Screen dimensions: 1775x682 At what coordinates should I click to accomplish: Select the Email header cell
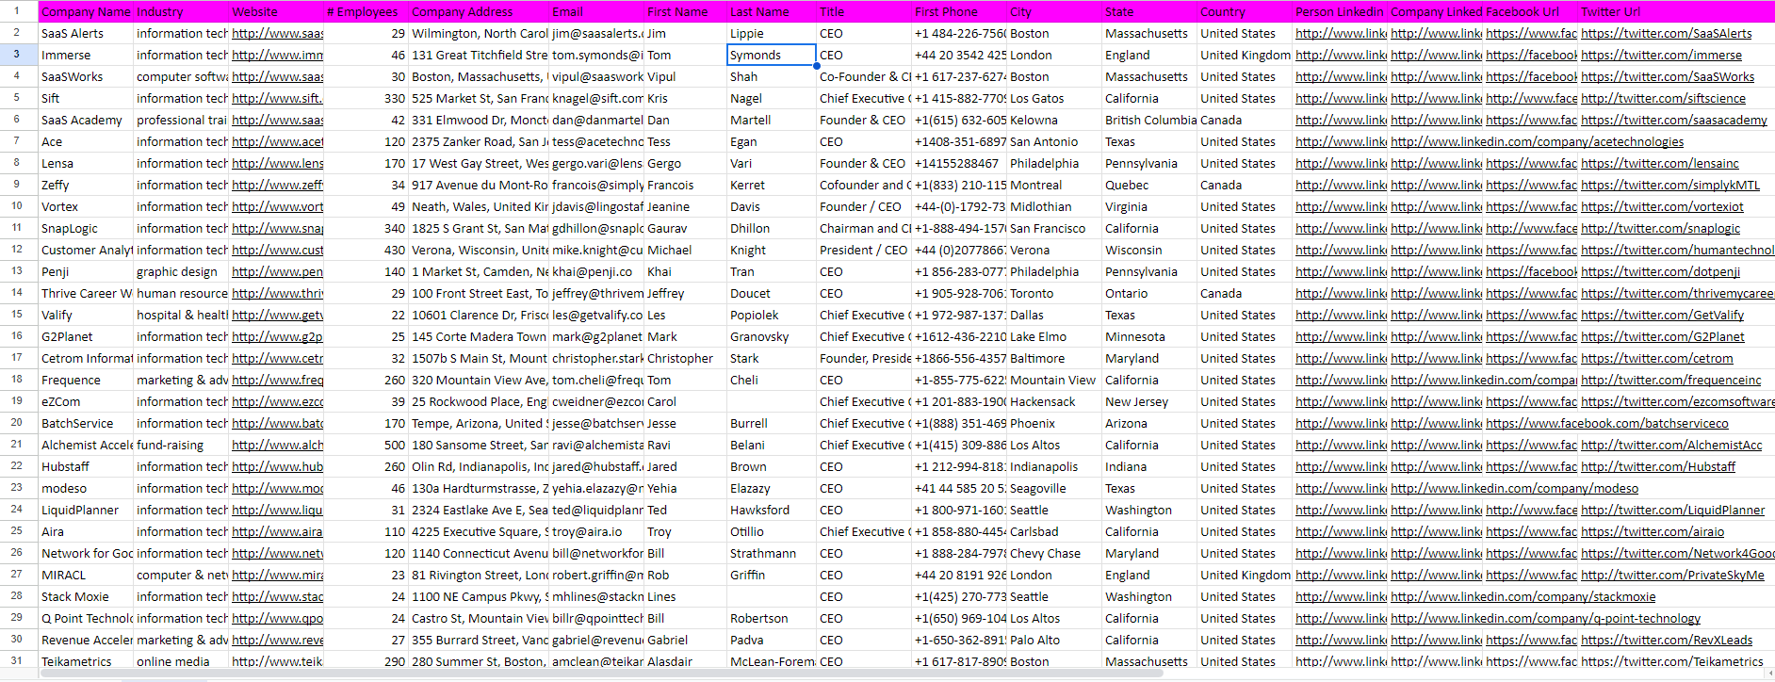[x=596, y=11]
